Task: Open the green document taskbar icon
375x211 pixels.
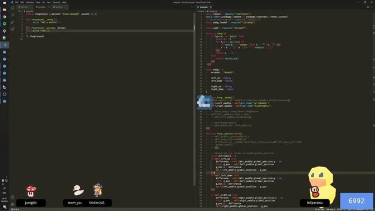Action: pos(4,38)
